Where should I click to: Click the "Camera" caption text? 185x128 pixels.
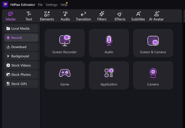[153, 84]
